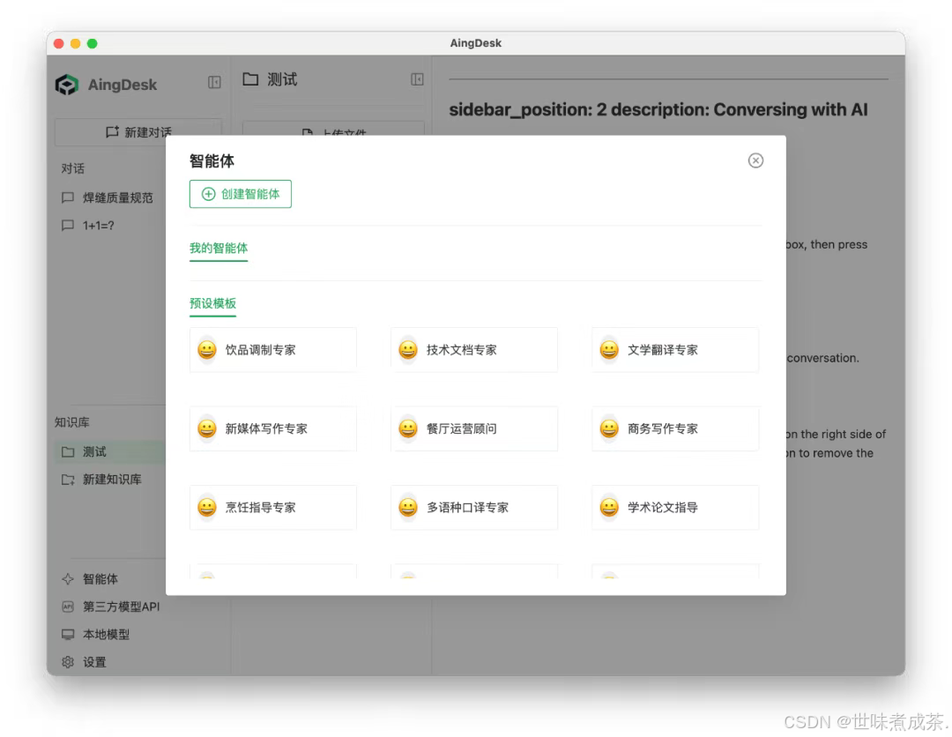Click the emoji icon of 饮品调制专家
The width and height of the screenshot is (952, 737).
coord(207,350)
